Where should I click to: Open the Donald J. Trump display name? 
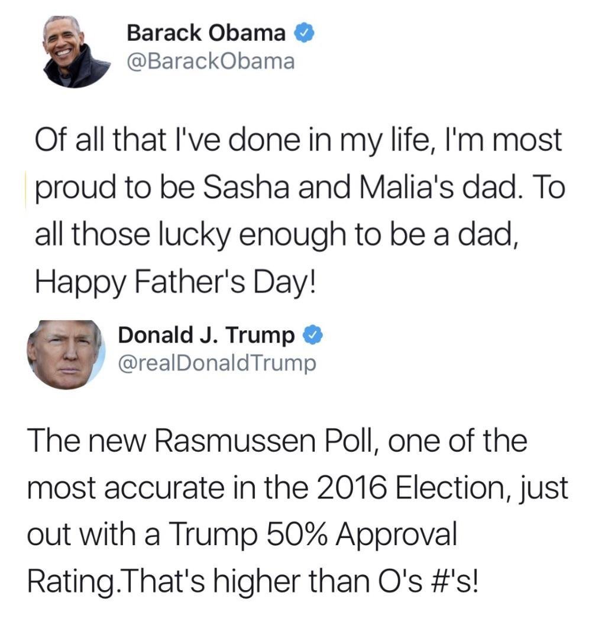point(206,336)
